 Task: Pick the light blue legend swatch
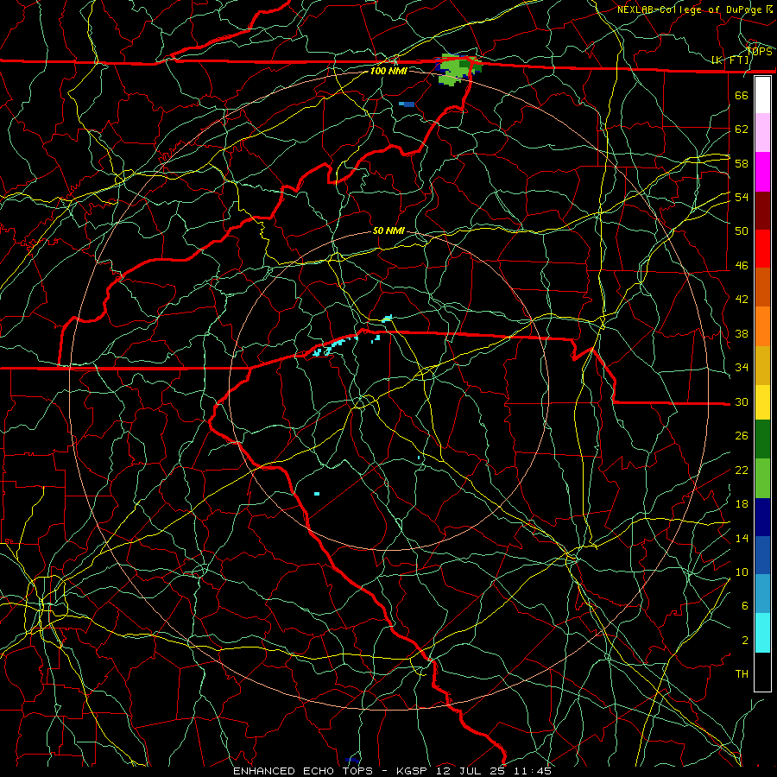[x=762, y=594]
